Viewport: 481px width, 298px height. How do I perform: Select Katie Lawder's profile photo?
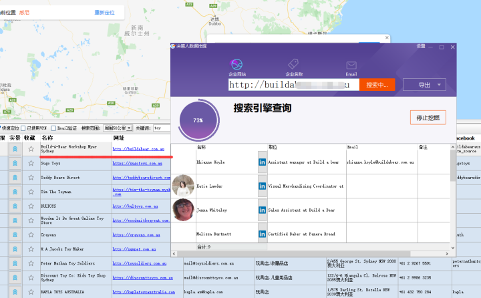coord(183,186)
